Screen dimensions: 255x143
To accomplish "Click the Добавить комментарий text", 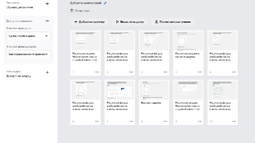I will (x=86, y=3).
